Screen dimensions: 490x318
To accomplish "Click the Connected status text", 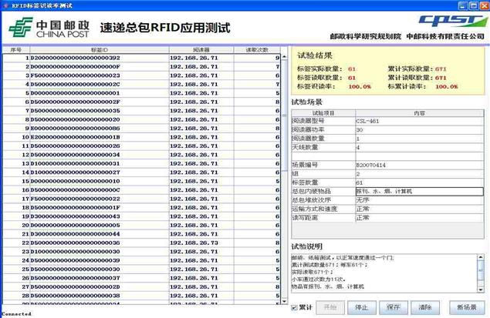I will pyautogui.click(x=16, y=314).
